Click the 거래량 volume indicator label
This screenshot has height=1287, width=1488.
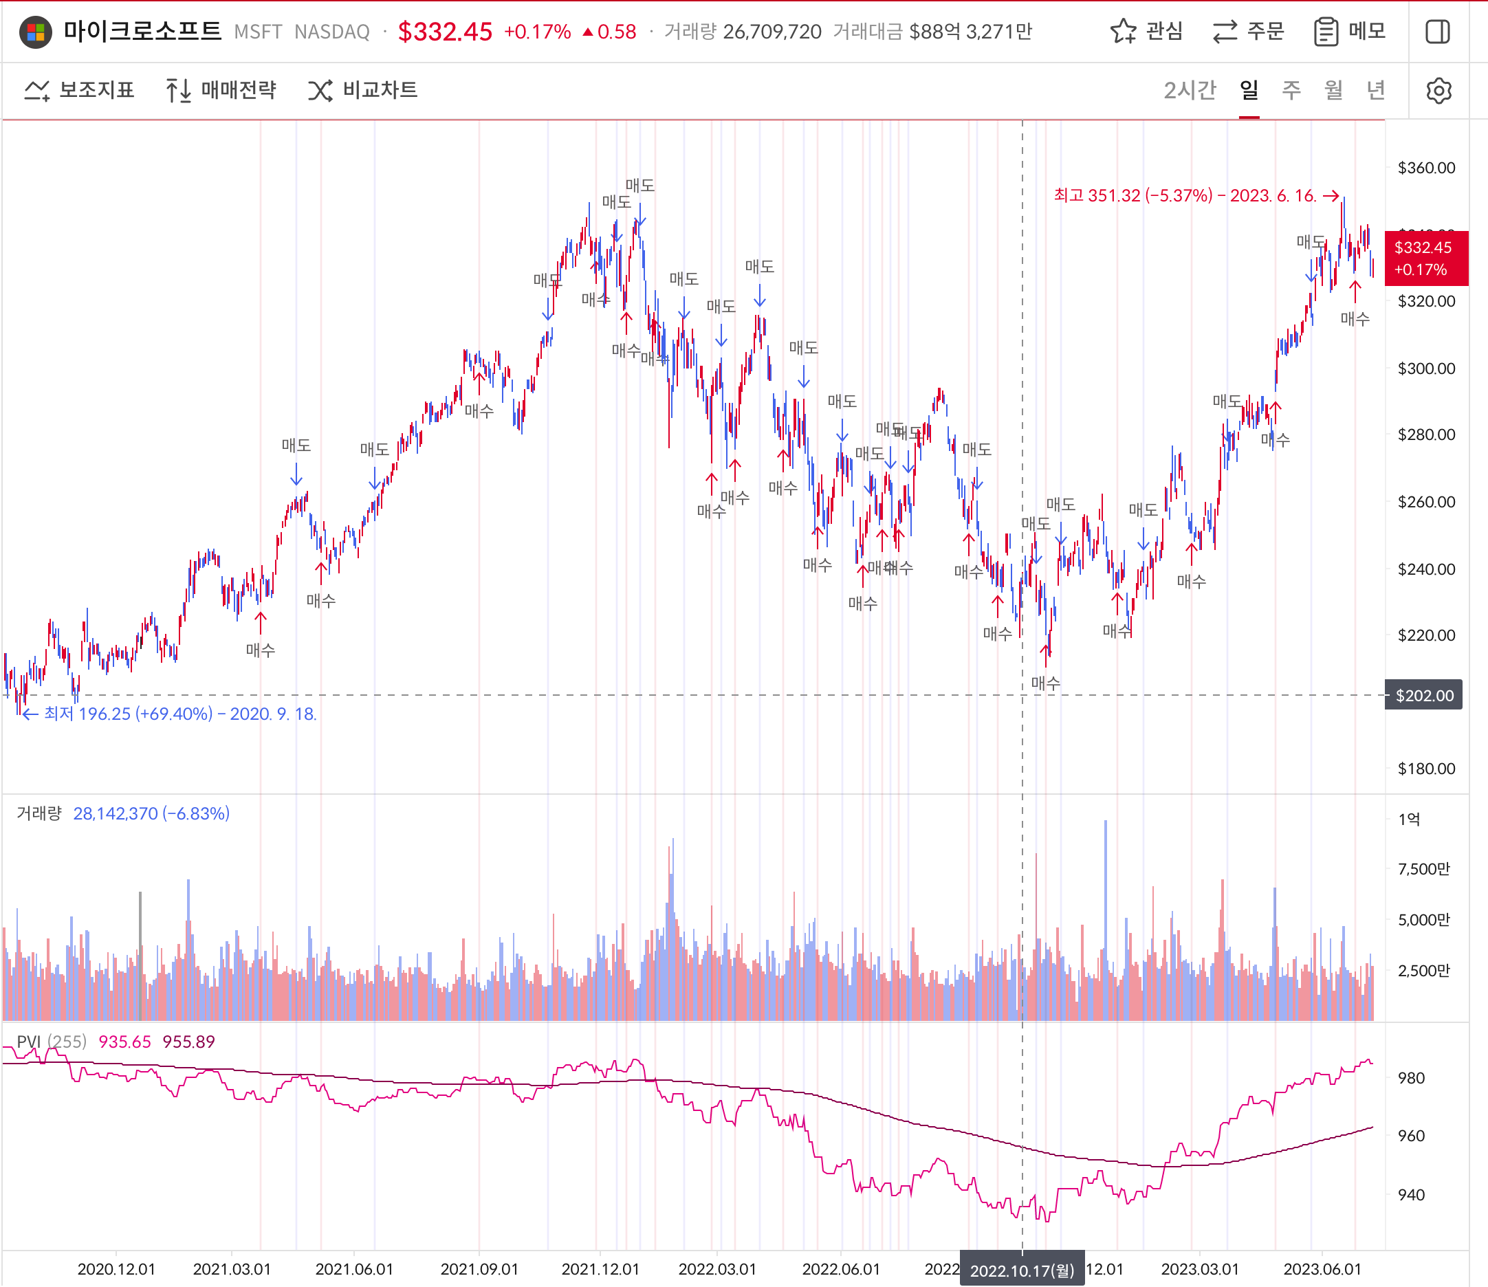coord(39,814)
